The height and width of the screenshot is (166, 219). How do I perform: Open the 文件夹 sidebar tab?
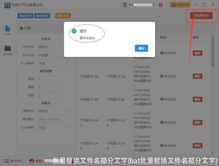click(8, 51)
